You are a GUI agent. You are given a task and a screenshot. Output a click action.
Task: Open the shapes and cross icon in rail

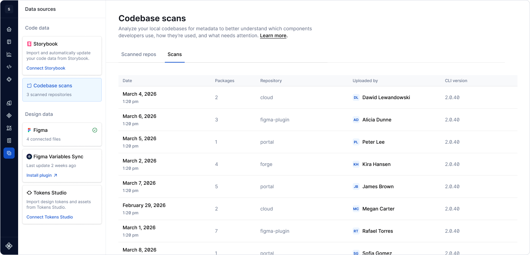9,128
